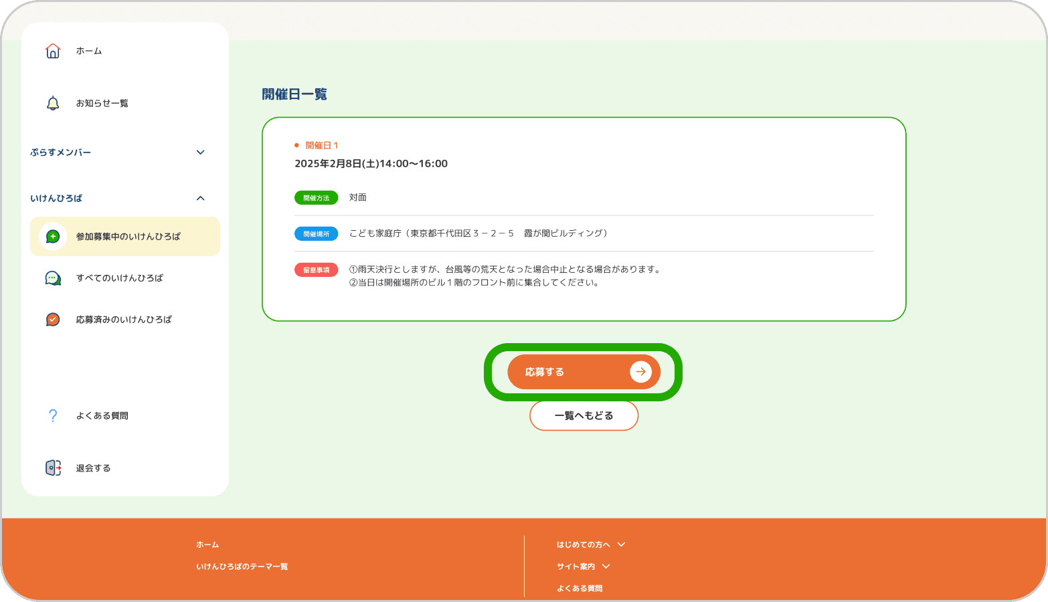Expand the はじめての方へ footer dropdown
1048x602 pixels.
[x=622, y=544]
